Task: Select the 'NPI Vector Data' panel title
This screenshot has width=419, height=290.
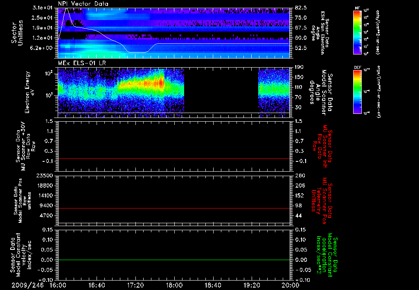Action: [x=83, y=4]
